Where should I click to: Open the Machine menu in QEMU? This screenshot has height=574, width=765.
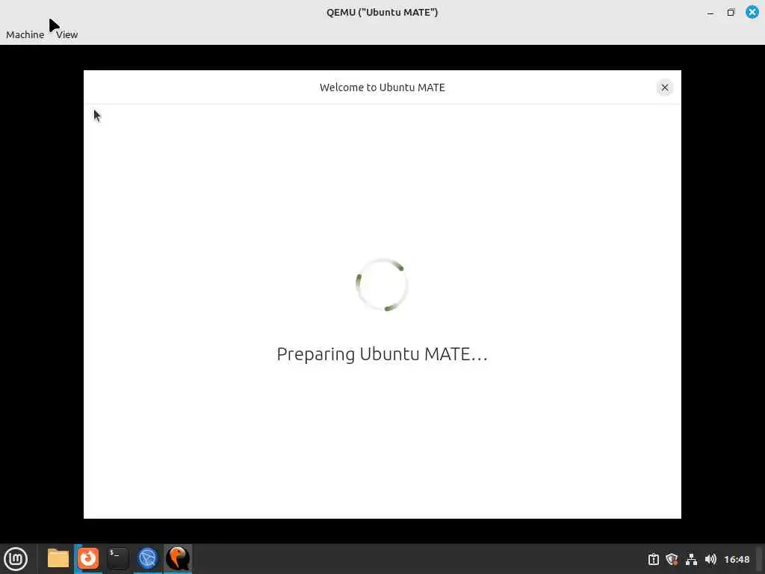pyautogui.click(x=25, y=34)
